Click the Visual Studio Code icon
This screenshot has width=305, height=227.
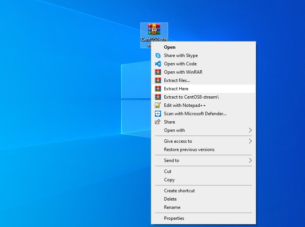[x=158, y=64]
